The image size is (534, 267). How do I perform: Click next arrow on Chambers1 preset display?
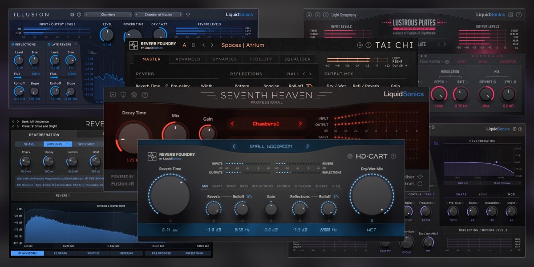tap(300, 124)
